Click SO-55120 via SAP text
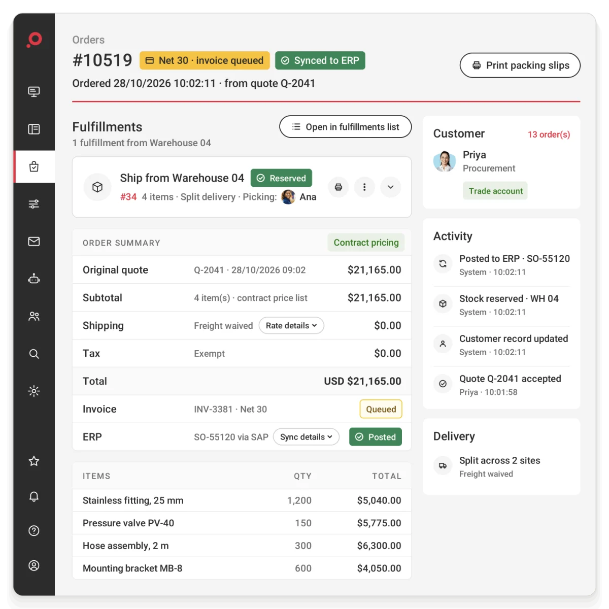 [x=231, y=437]
